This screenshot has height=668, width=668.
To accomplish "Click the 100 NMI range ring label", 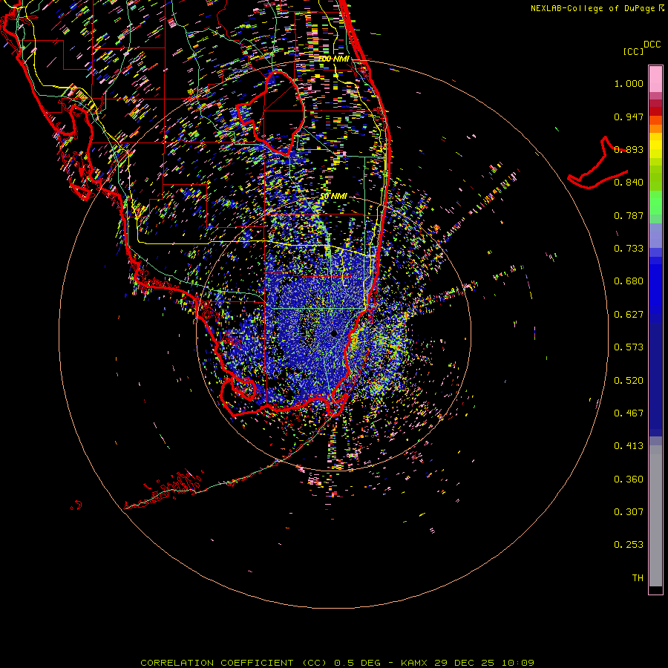I will 334,59.
